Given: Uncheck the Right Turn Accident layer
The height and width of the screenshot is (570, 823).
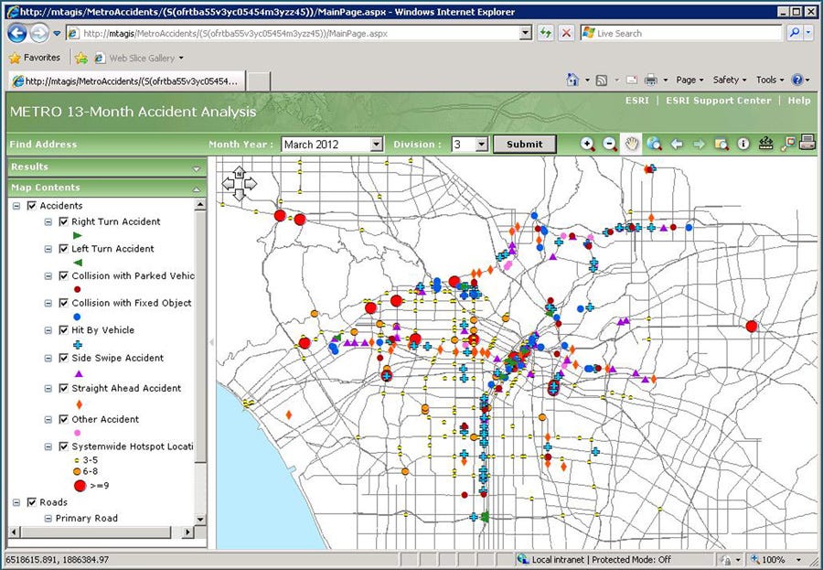Looking at the screenshot, I should pyautogui.click(x=63, y=221).
